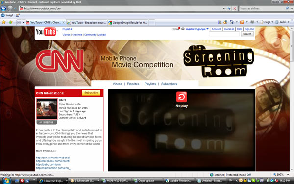Viewport: 294px width, 184px height.
Task: Switch to the Google Image Result tab
Action: tap(128, 23)
